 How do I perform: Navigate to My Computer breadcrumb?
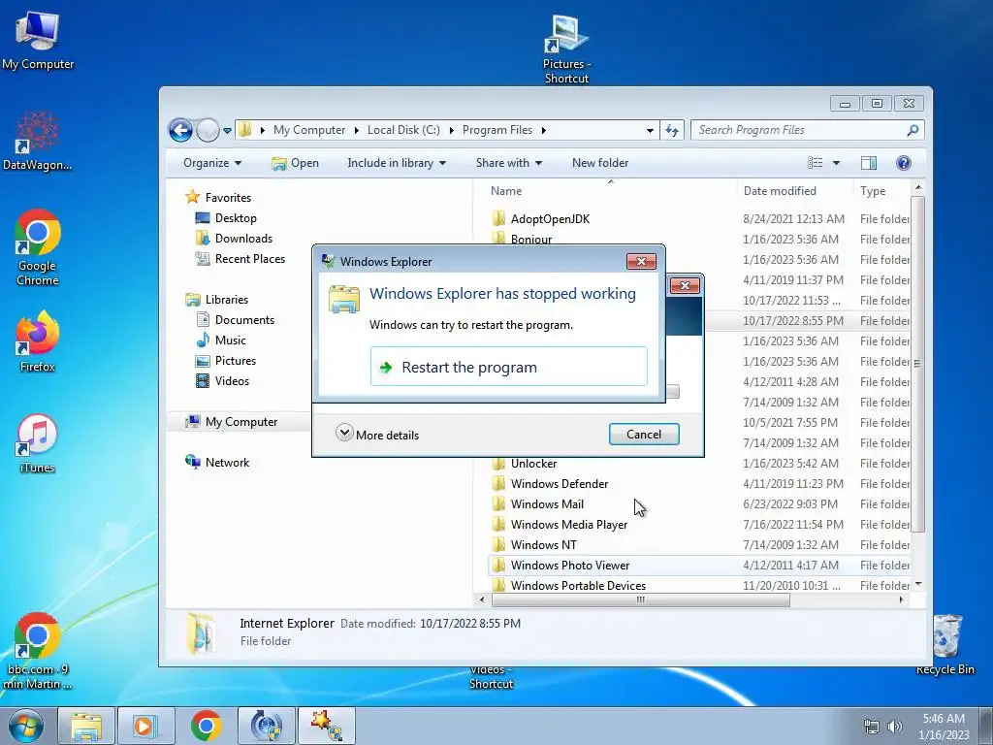[309, 130]
